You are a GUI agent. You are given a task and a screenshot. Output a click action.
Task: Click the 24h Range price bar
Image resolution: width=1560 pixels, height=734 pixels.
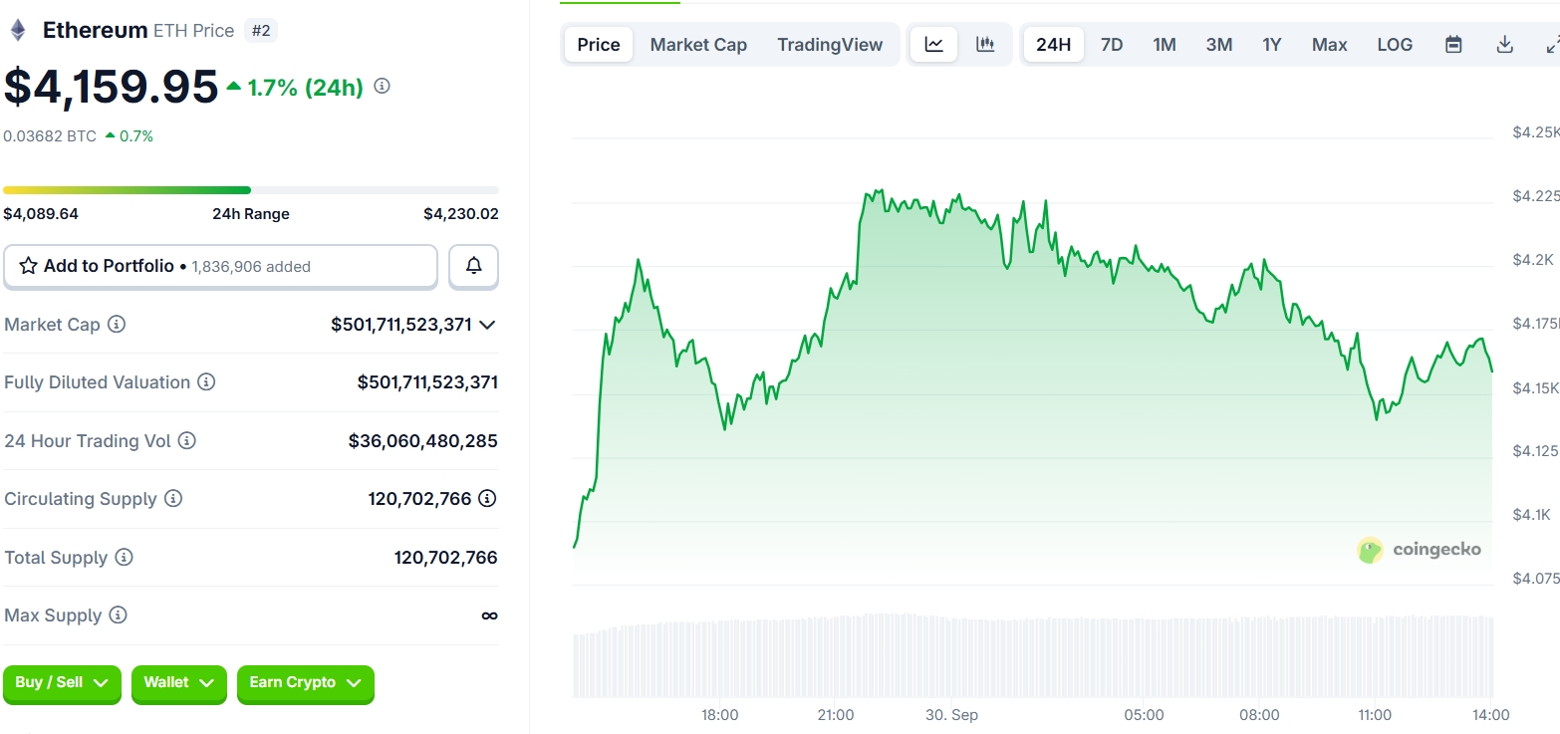coord(251,190)
